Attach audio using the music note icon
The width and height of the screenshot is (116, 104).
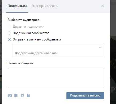22,95
